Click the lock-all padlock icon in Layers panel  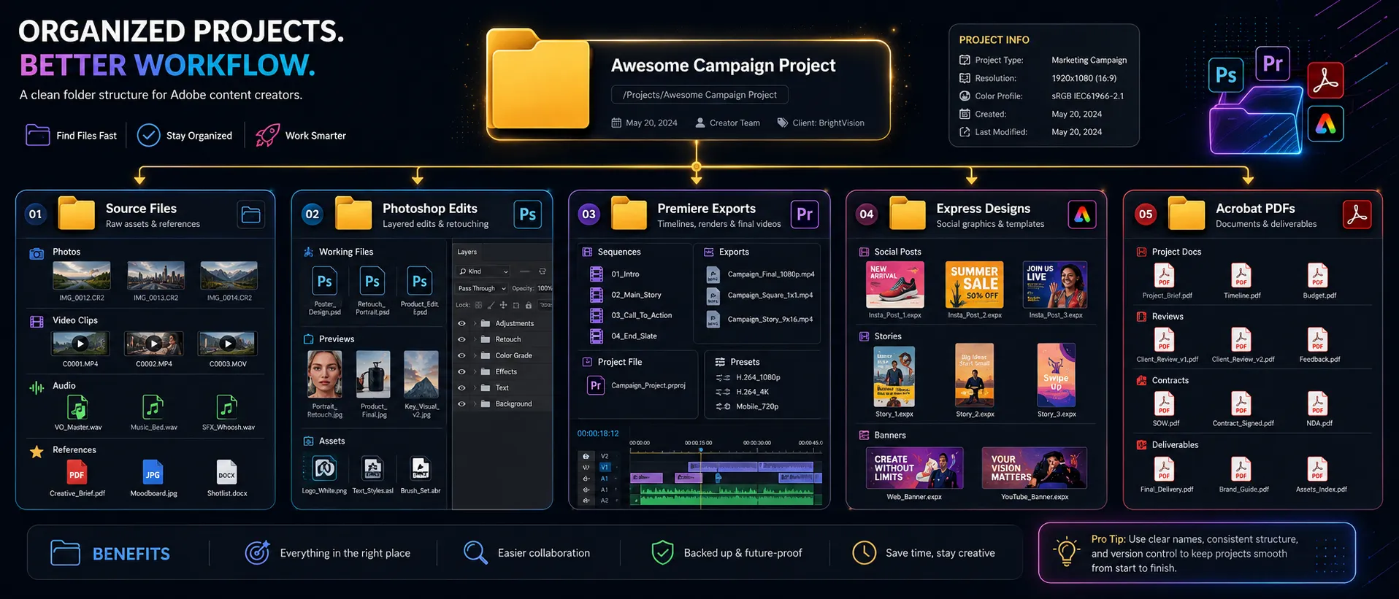click(529, 305)
